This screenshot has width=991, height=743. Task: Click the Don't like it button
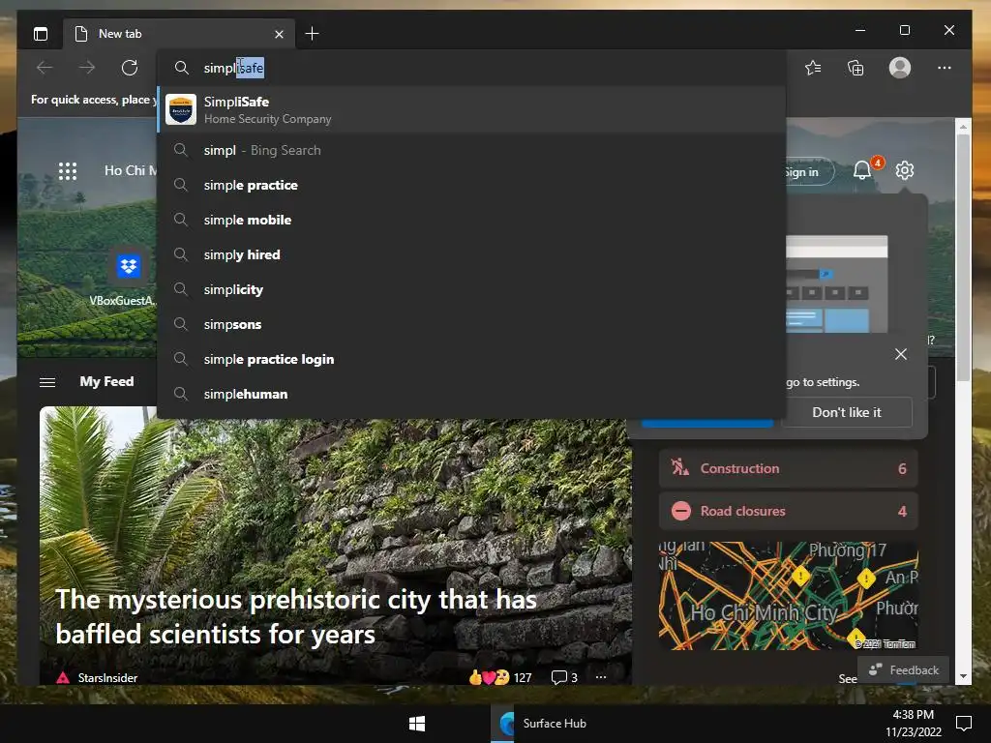click(x=846, y=412)
